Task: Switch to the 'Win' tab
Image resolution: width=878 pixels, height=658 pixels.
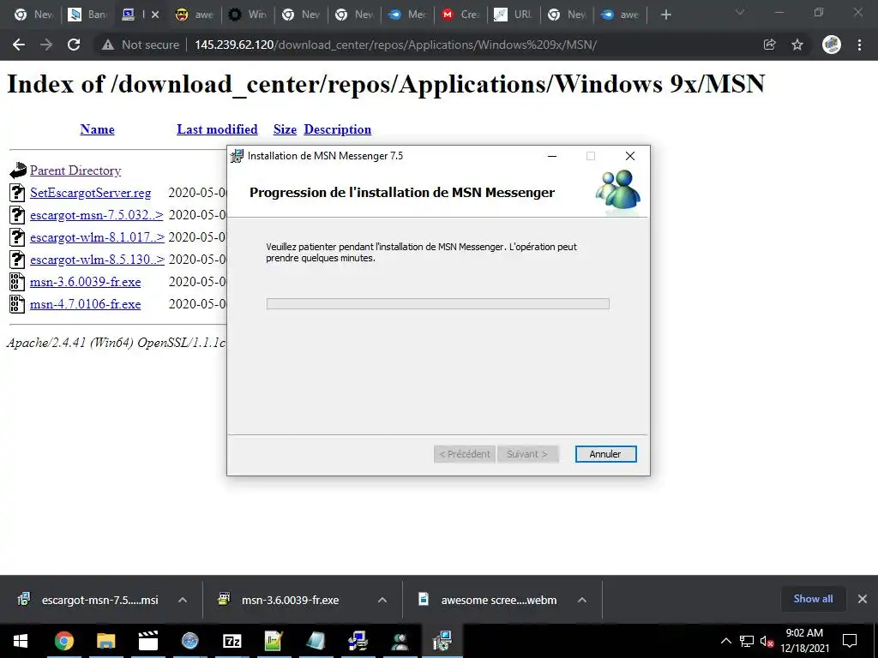Action: pos(247,15)
